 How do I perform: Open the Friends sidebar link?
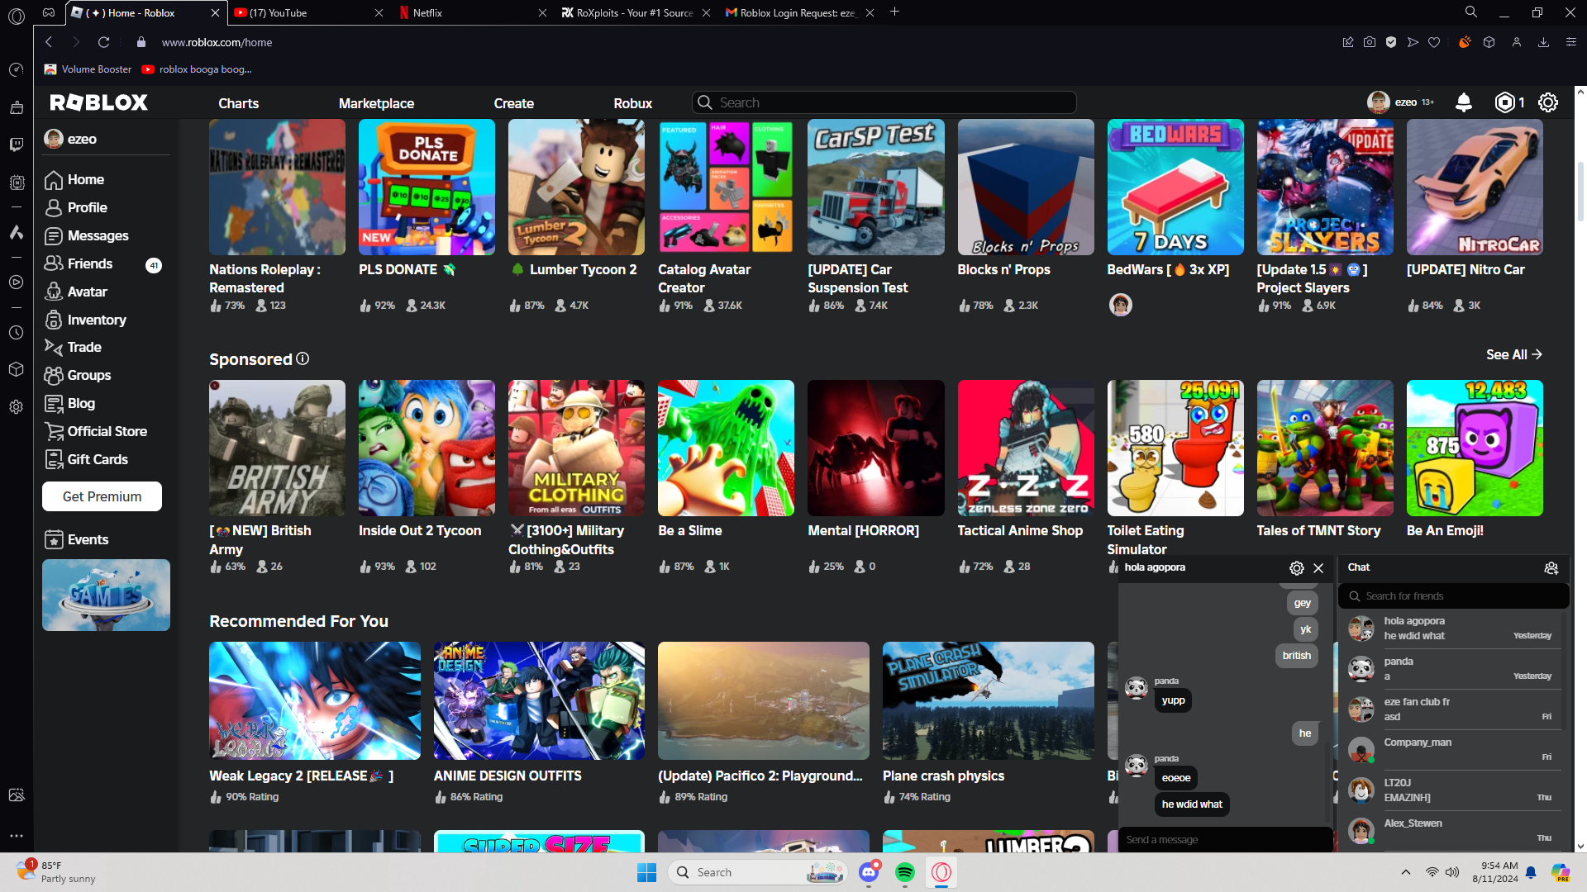[x=89, y=263]
